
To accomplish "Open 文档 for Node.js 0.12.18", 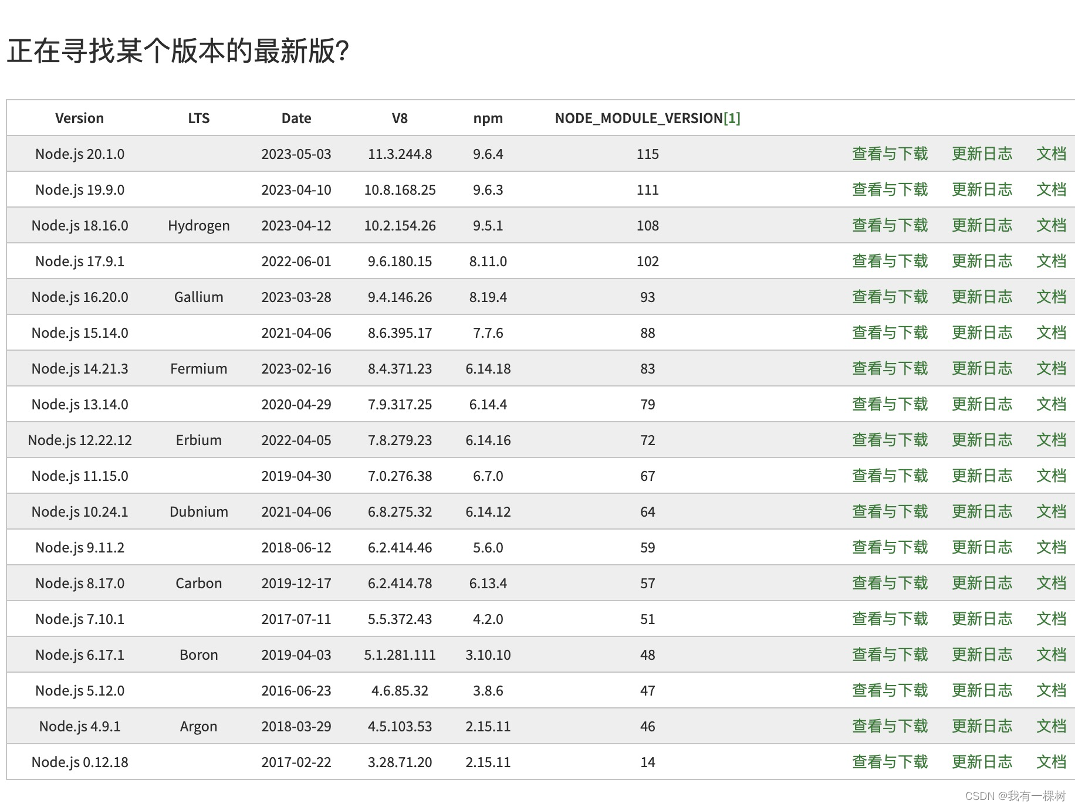I will (x=1052, y=762).
